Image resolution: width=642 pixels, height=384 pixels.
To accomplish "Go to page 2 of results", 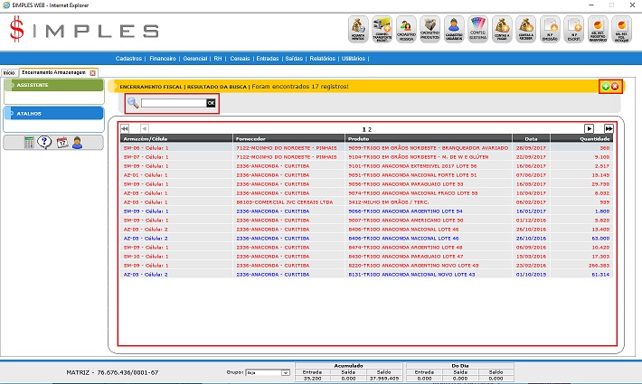I will pyautogui.click(x=370, y=129).
